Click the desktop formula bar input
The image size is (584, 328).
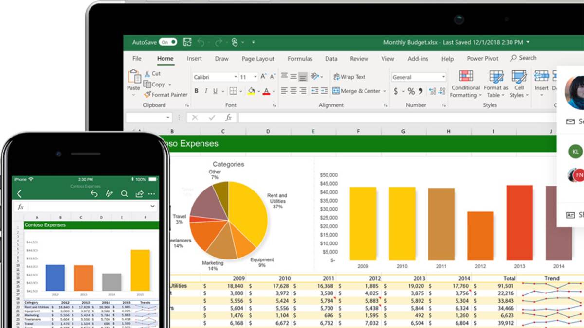click(398, 117)
